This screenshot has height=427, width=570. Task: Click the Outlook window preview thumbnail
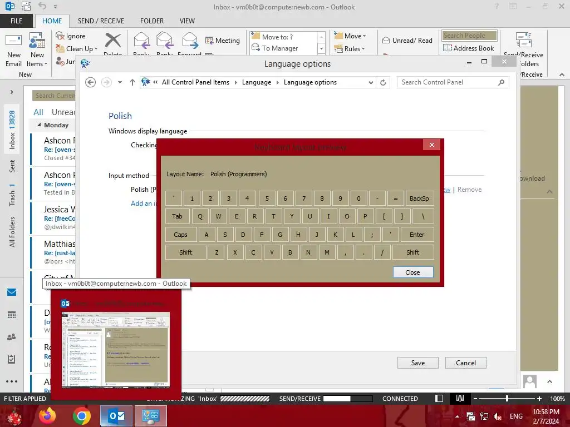coord(116,349)
